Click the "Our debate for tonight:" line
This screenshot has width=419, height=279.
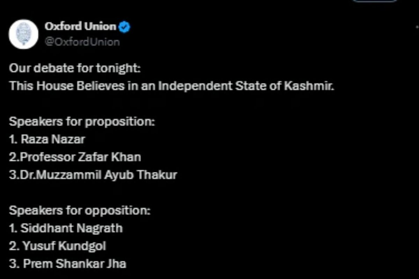coord(75,68)
